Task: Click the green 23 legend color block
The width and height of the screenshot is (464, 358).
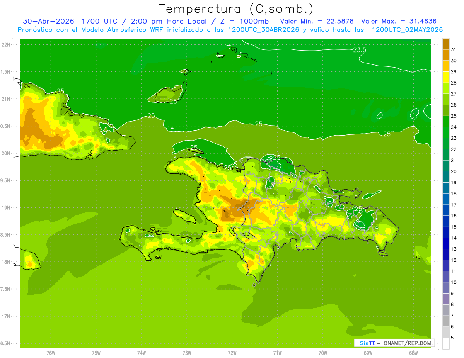Action: click(x=446, y=132)
